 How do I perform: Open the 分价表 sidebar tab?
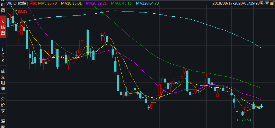3,105
